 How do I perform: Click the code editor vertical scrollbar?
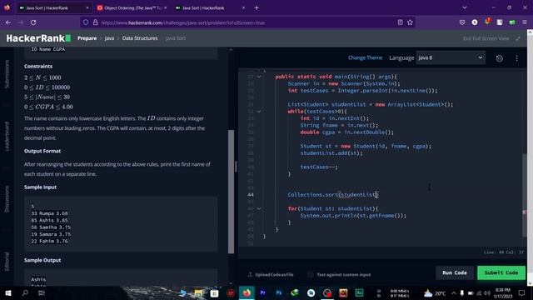tap(525, 195)
